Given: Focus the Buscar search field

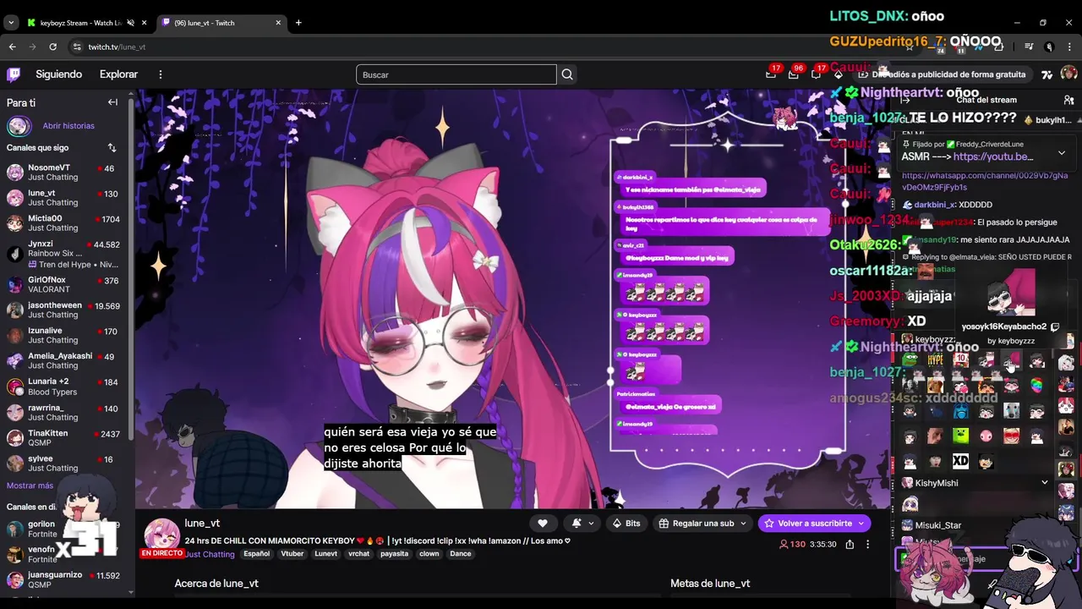Looking at the screenshot, I should [x=456, y=74].
